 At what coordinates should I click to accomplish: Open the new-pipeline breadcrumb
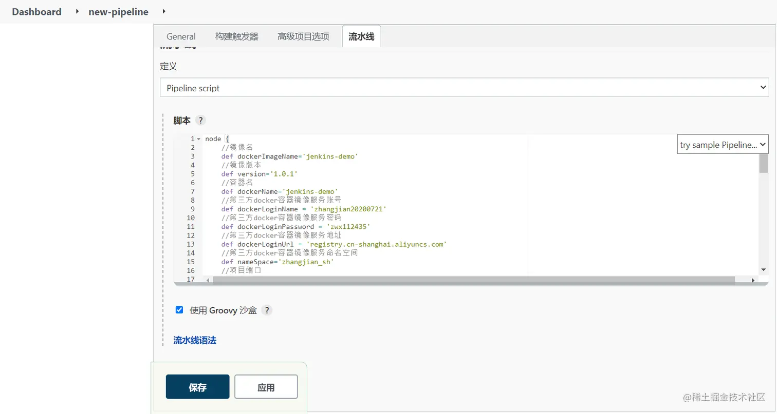118,11
